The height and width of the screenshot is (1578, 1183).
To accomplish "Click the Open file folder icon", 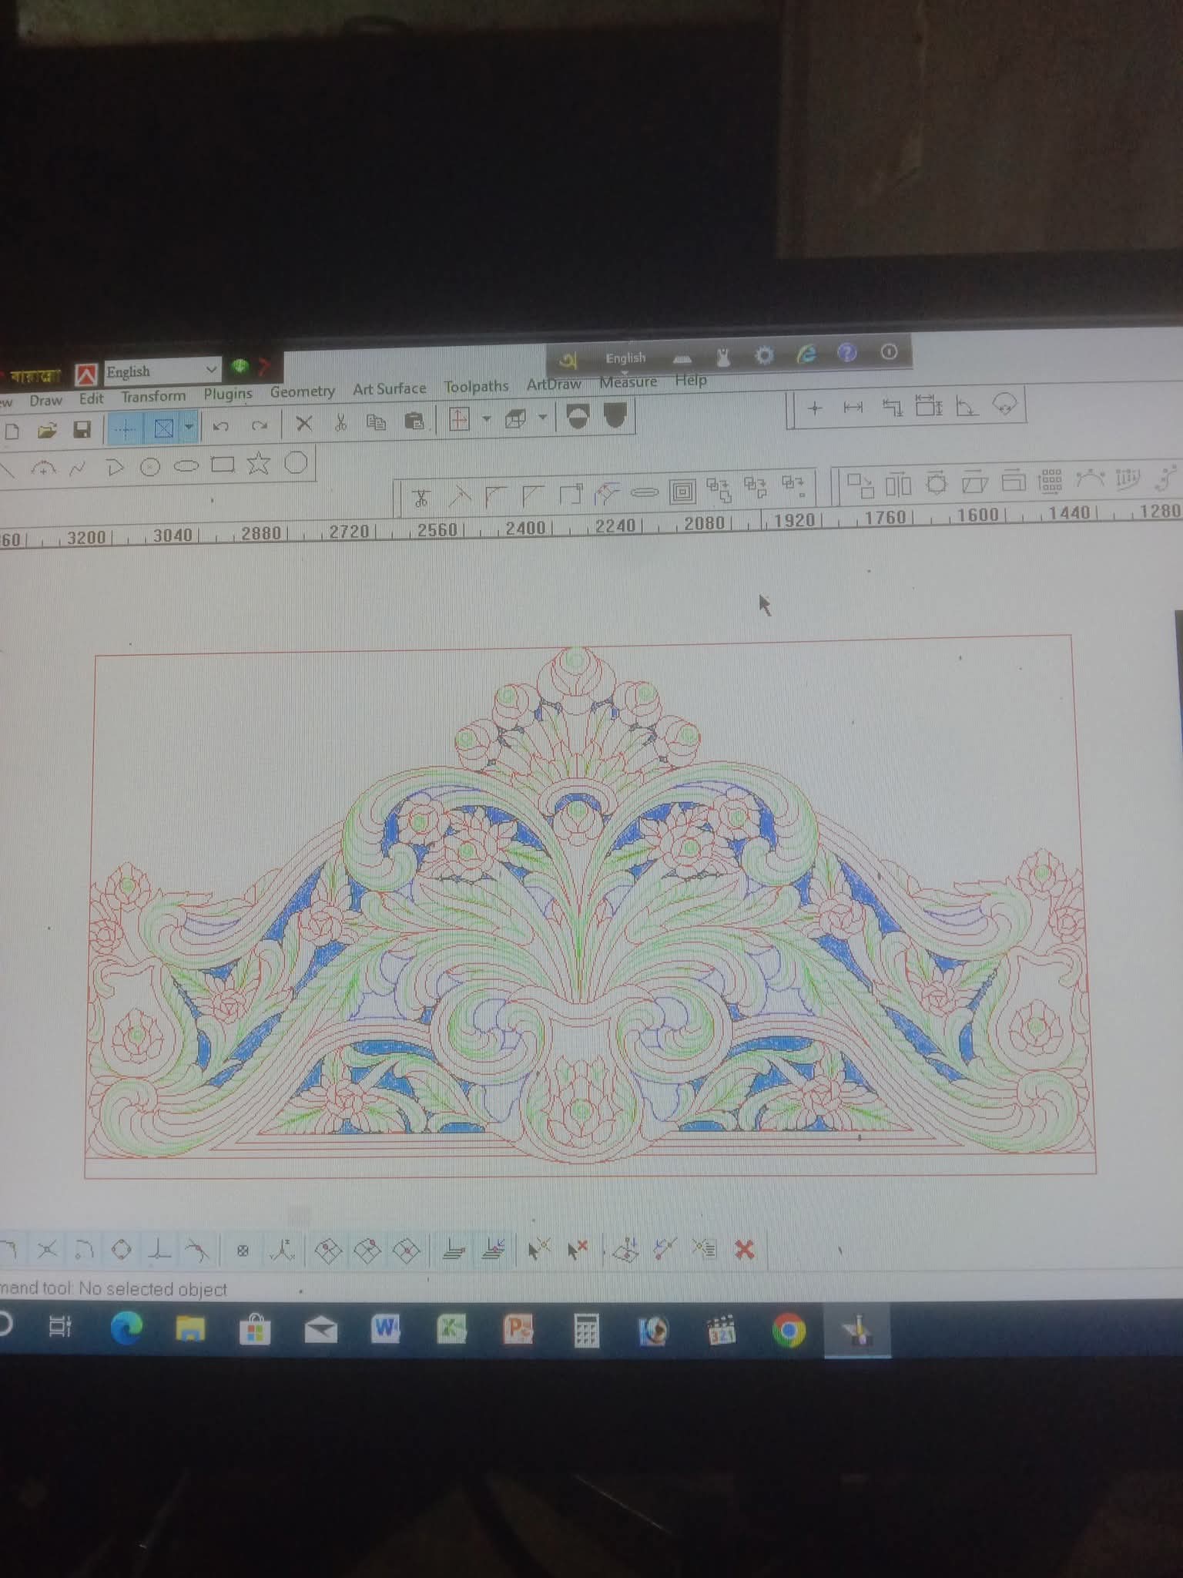I will (x=47, y=430).
